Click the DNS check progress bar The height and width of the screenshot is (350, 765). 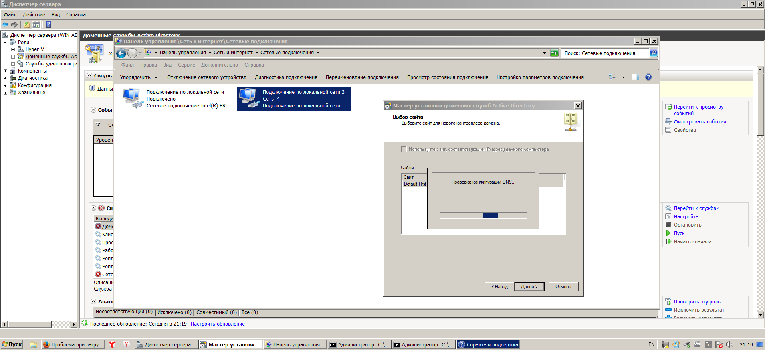[483, 216]
